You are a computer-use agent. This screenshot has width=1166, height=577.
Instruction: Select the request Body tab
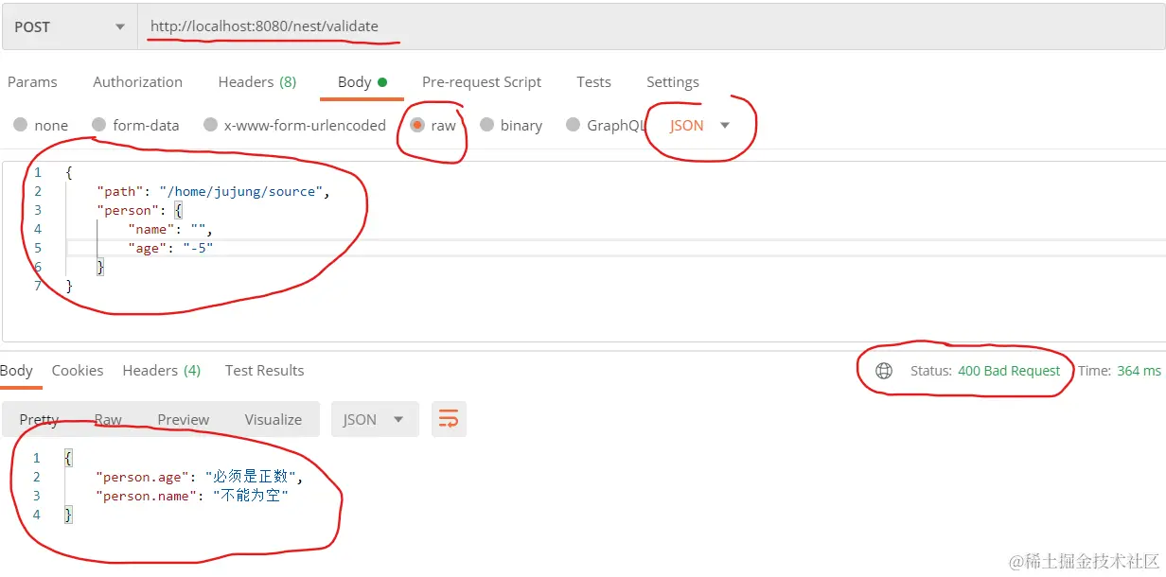362,82
